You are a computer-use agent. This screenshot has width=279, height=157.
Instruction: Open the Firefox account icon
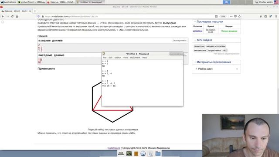point(270,17)
